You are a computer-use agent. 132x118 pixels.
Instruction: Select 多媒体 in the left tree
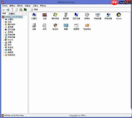click(x=11, y=32)
